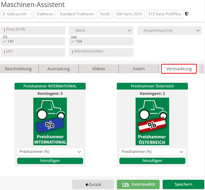The height and width of the screenshot is (190, 205).
Task: Click the Preishammer Österreich green header
Action: pyautogui.click(x=152, y=86)
